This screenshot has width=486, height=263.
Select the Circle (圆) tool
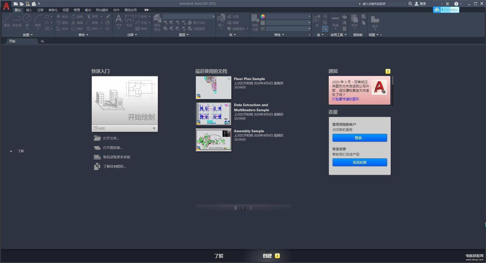pyautogui.click(x=27, y=20)
